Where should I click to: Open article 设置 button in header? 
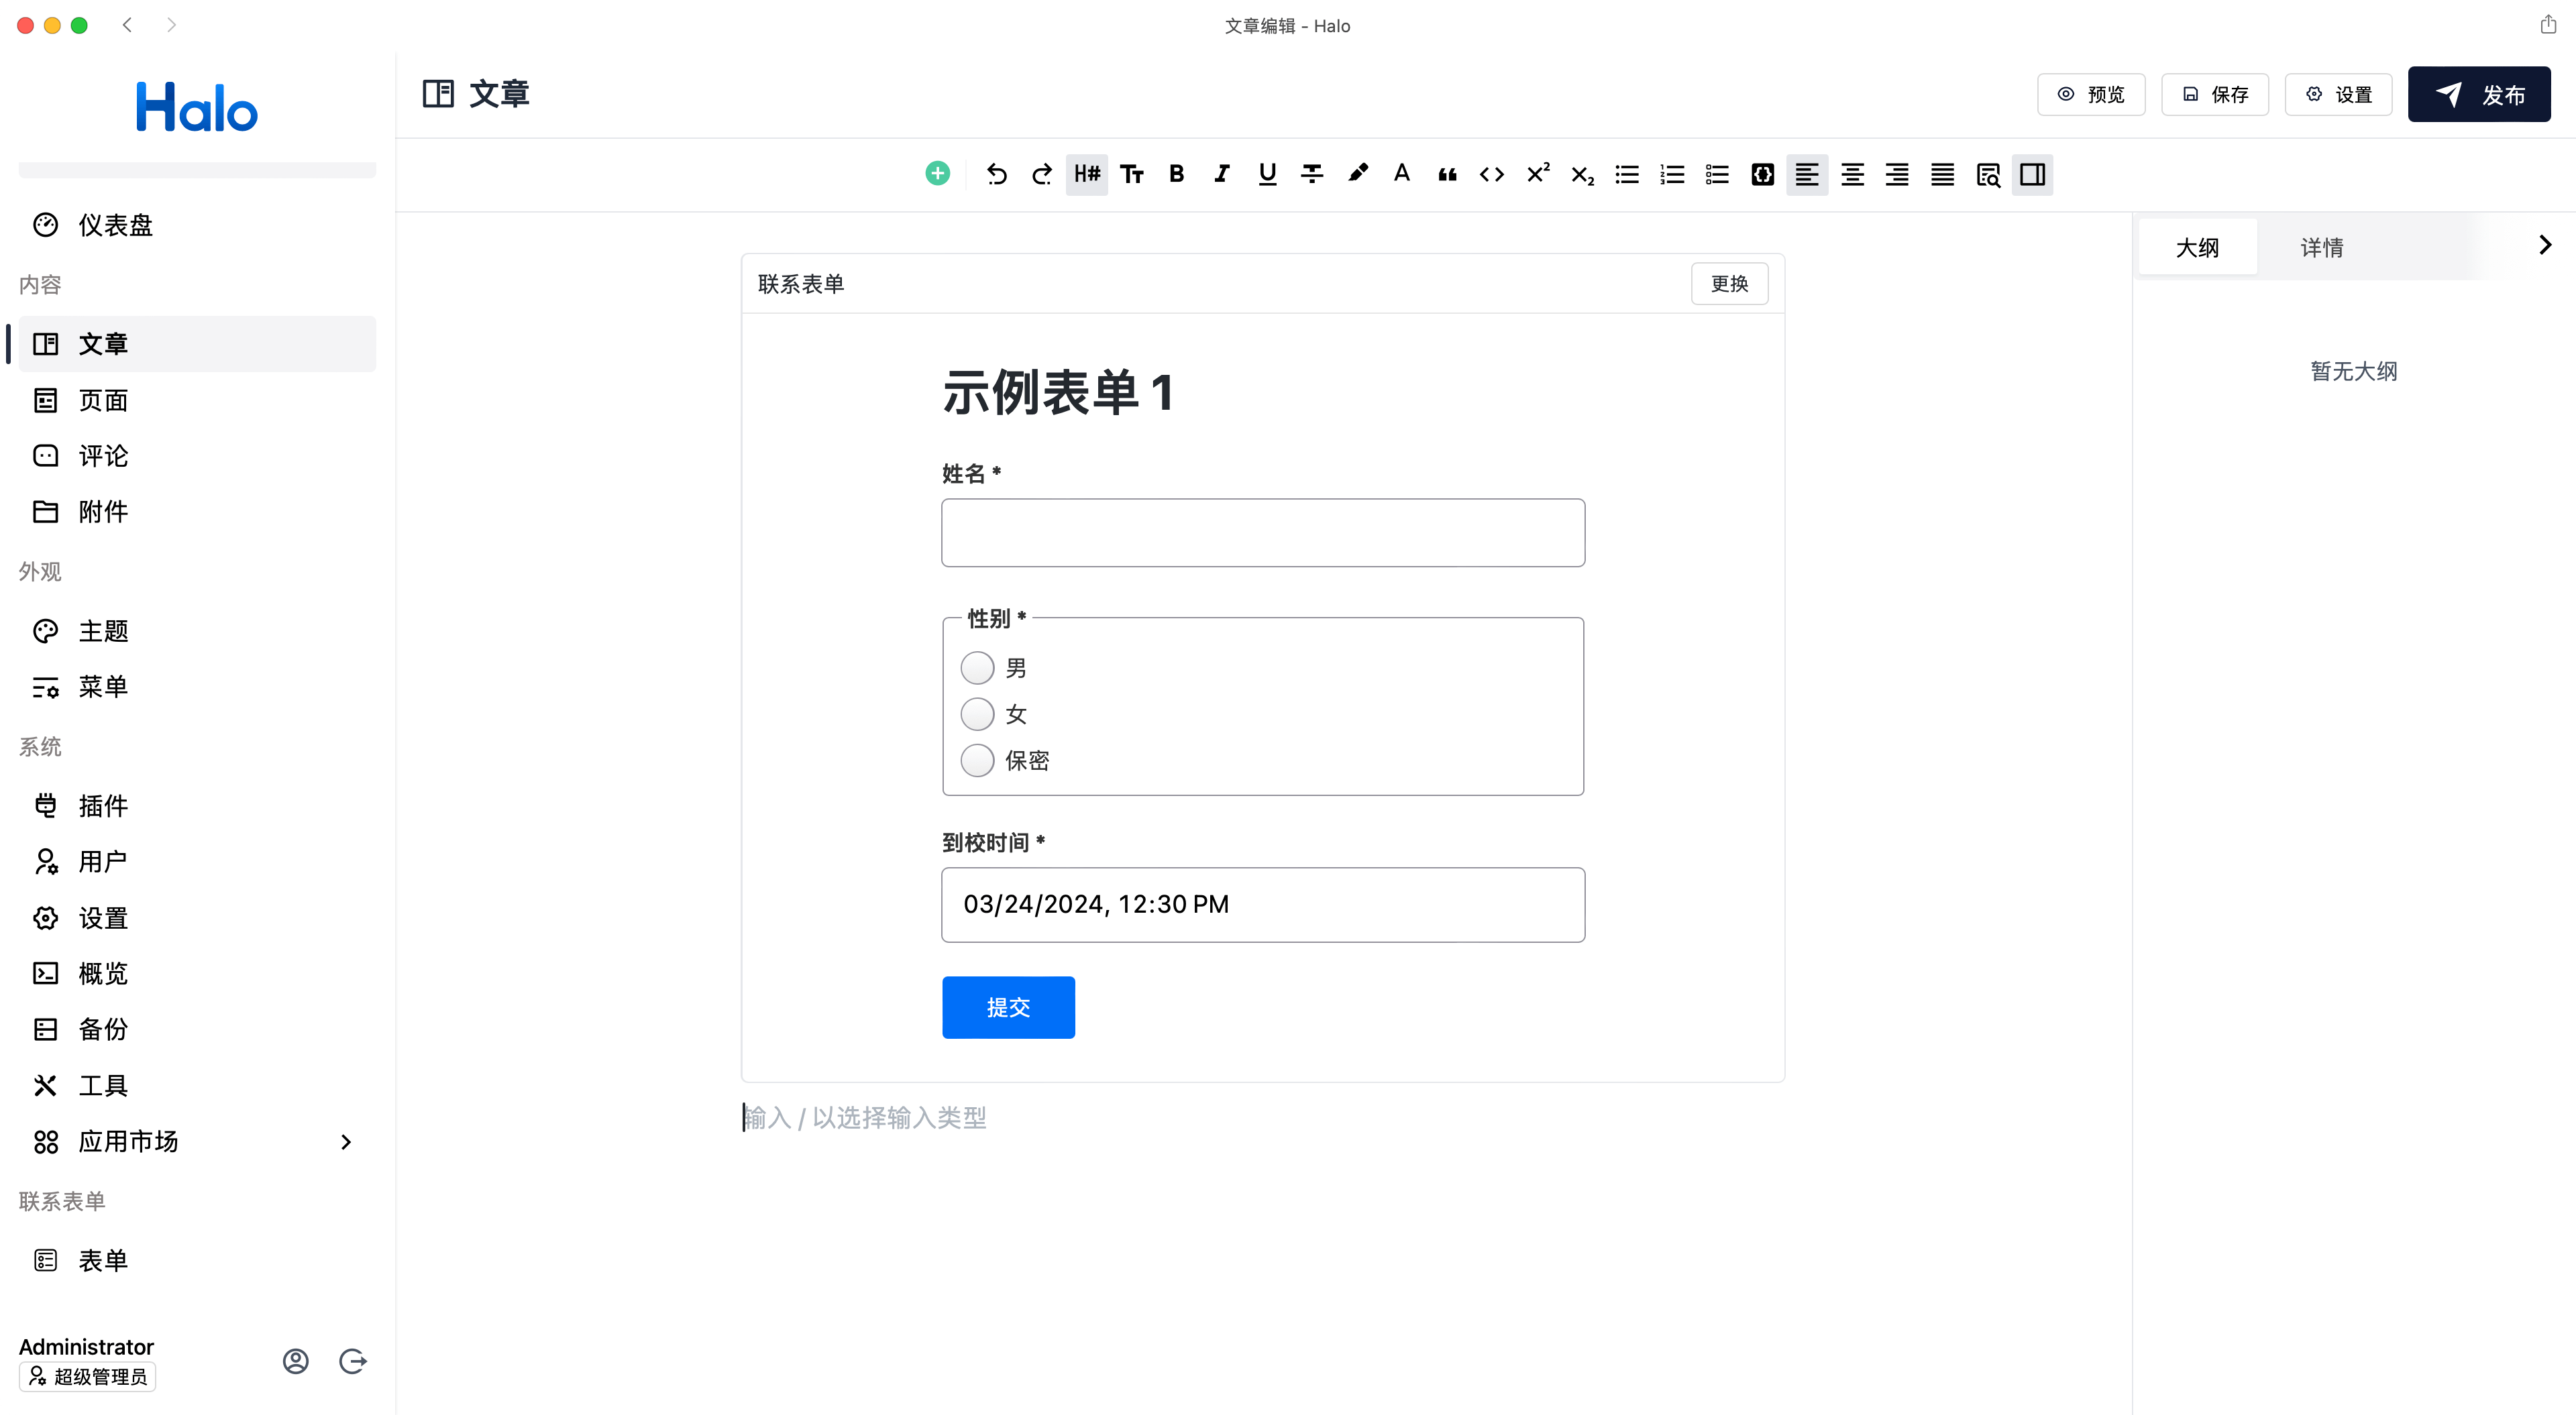pos(2339,94)
